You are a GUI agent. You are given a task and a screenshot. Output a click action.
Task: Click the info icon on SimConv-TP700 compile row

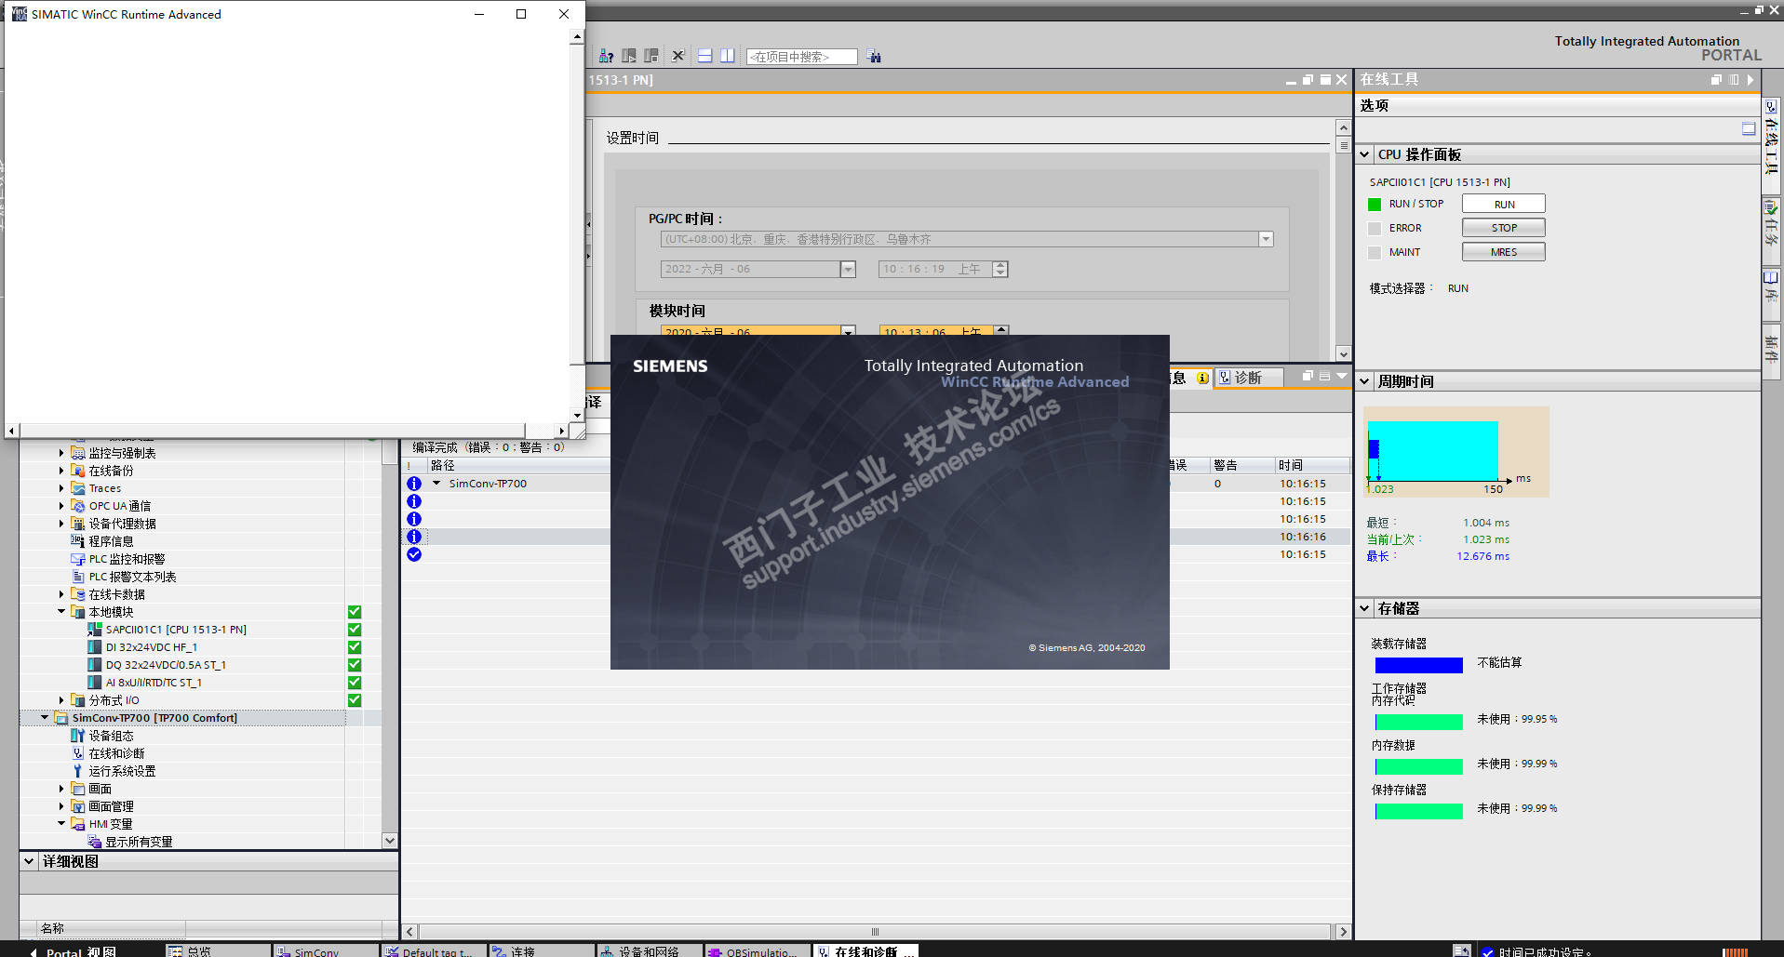414,484
